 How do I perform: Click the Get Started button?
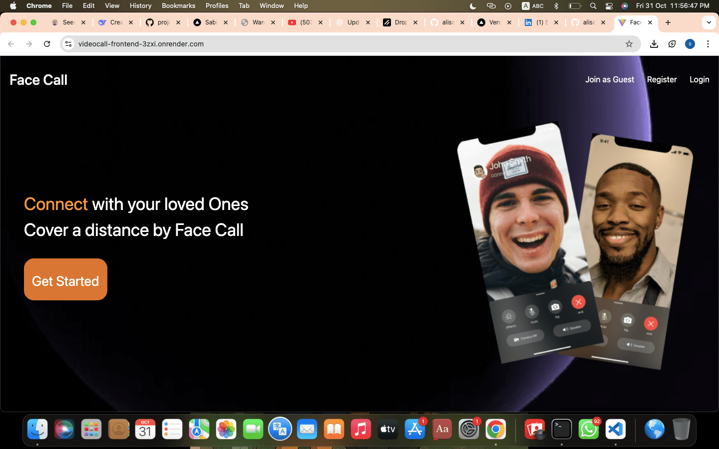[x=65, y=280]
